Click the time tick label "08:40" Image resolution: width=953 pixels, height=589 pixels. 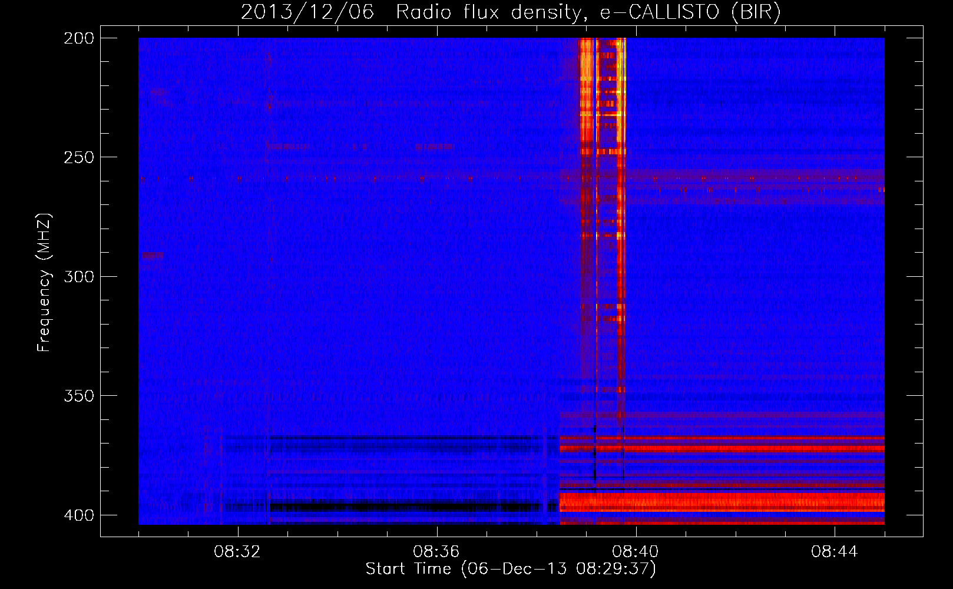pos(636,552)
